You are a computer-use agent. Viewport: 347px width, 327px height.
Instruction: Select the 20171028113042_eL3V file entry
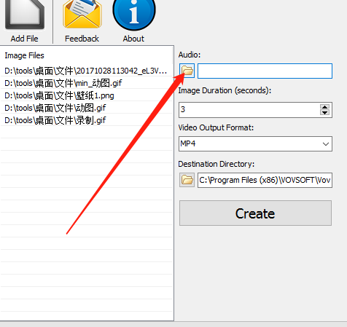[x=87, y=71]
